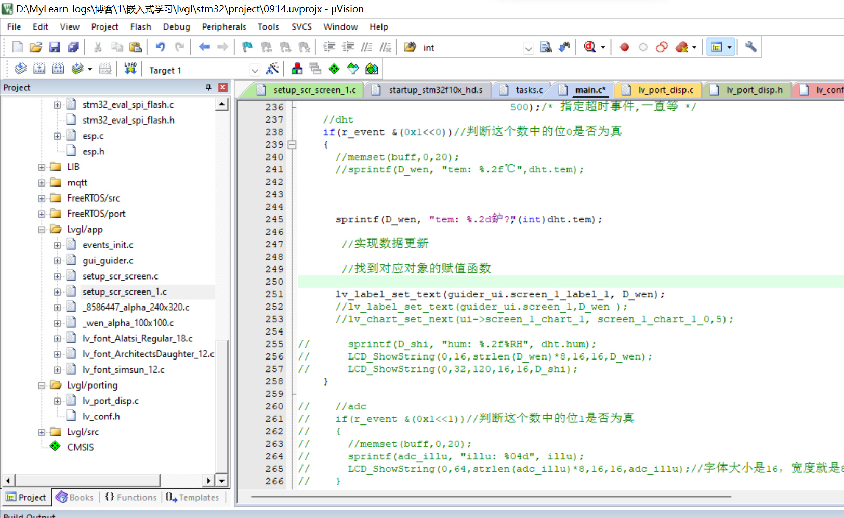Save the current file
The width and height of the screenshot is (844, 518).
55,47
